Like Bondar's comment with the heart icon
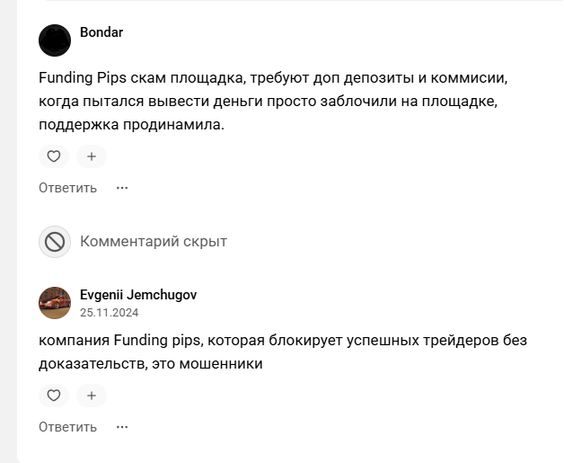This screenshot has height=463, width=564. point(54,156)
